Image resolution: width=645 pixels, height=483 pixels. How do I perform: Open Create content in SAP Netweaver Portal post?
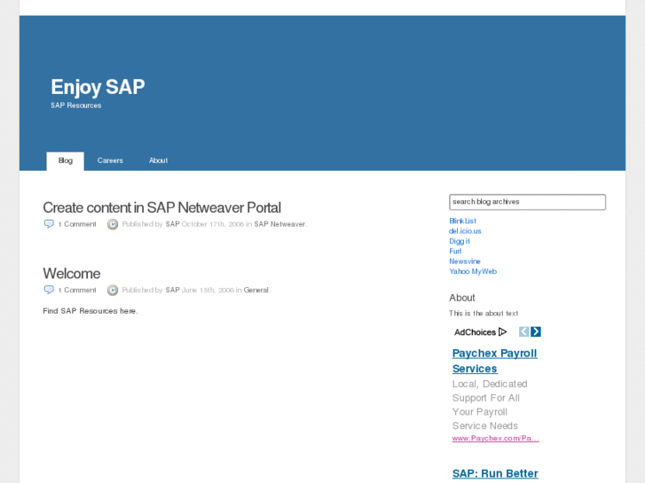[161, 207]
